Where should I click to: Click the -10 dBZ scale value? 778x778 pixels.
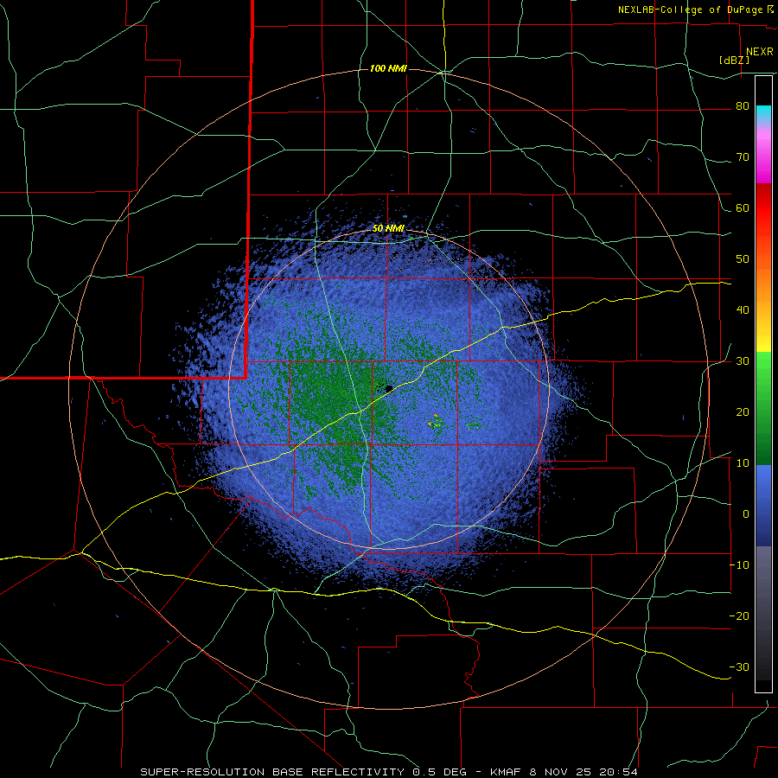(x=739, y=565)
